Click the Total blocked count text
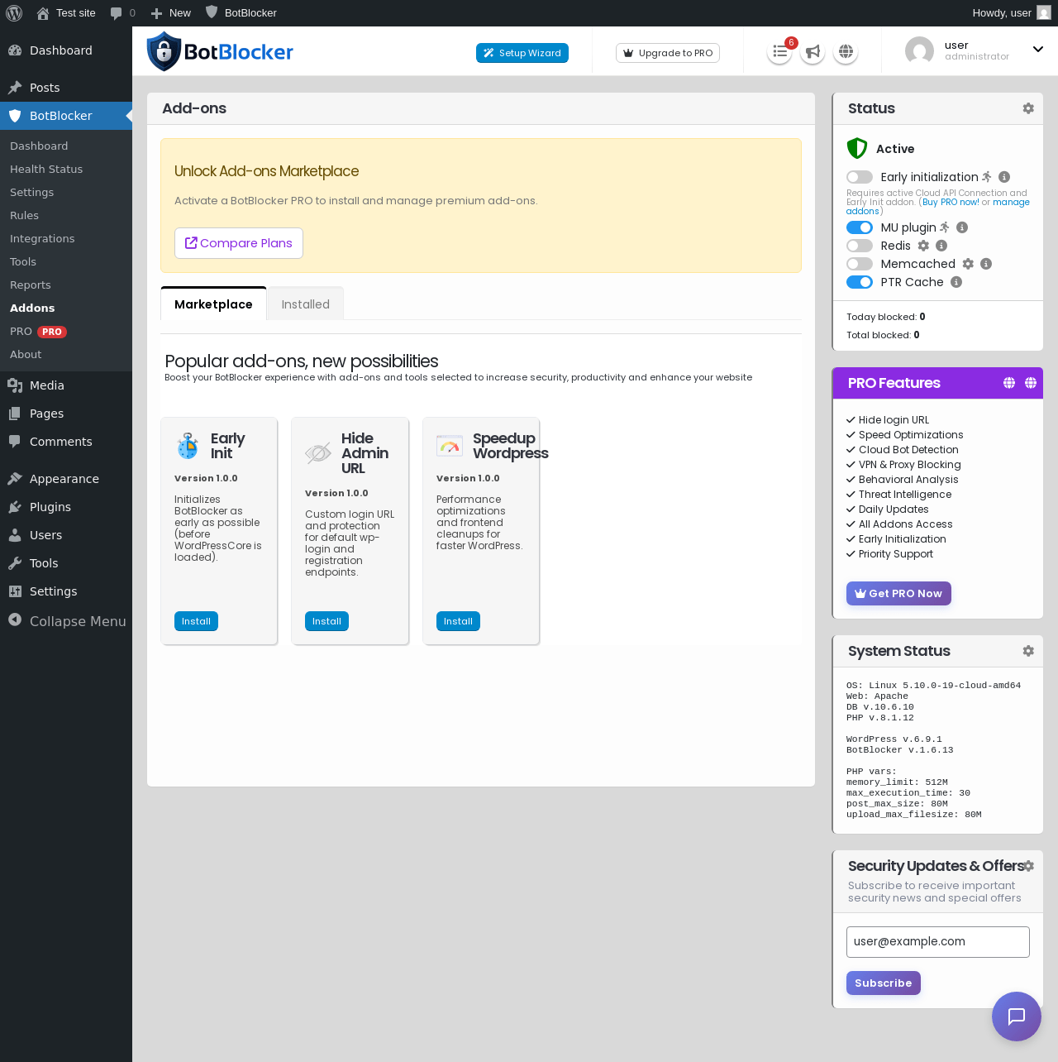Viewport: 1058px width, 1062px height. pyautogui.click(x=883, y=335)
